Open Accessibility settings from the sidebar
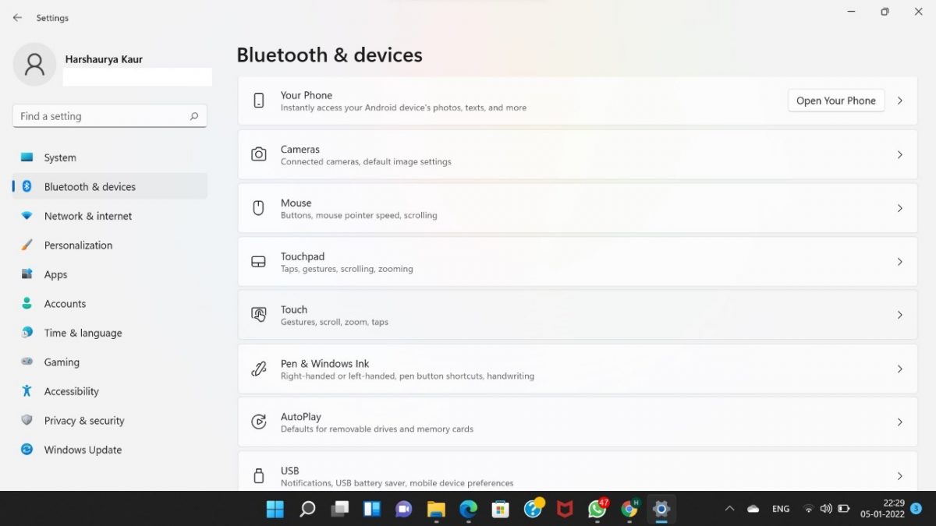Screen dimensions: 936x526 (x=72, y=391)
